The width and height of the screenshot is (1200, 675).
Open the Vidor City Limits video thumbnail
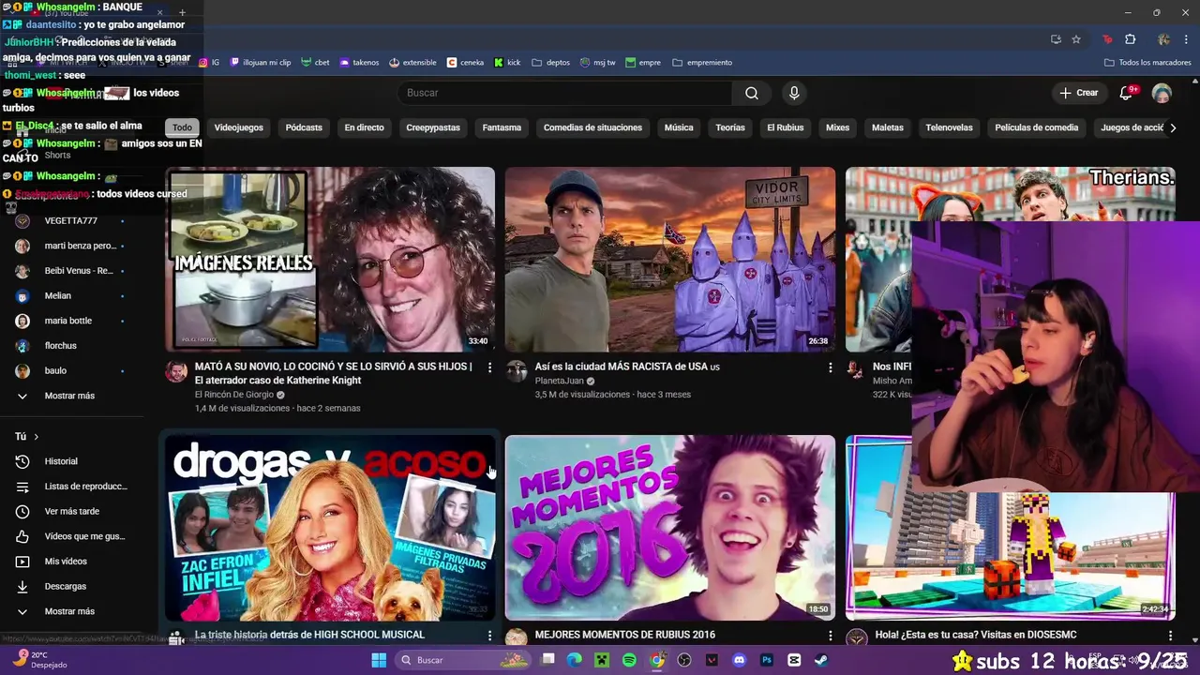(670, 260)
